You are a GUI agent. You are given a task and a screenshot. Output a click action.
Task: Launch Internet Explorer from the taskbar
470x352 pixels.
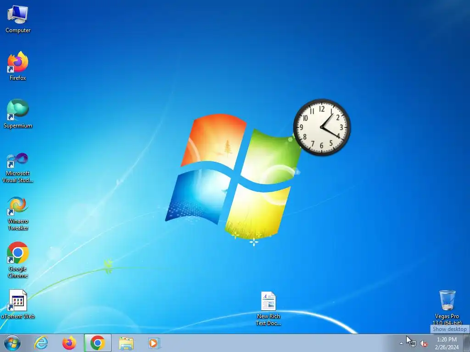pos(41,343)
